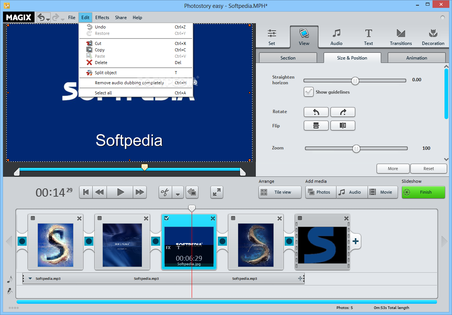Click the plus icon on the Softpedia.mp3 track
This screenshot has height=315, width=452.
[300, 278]
